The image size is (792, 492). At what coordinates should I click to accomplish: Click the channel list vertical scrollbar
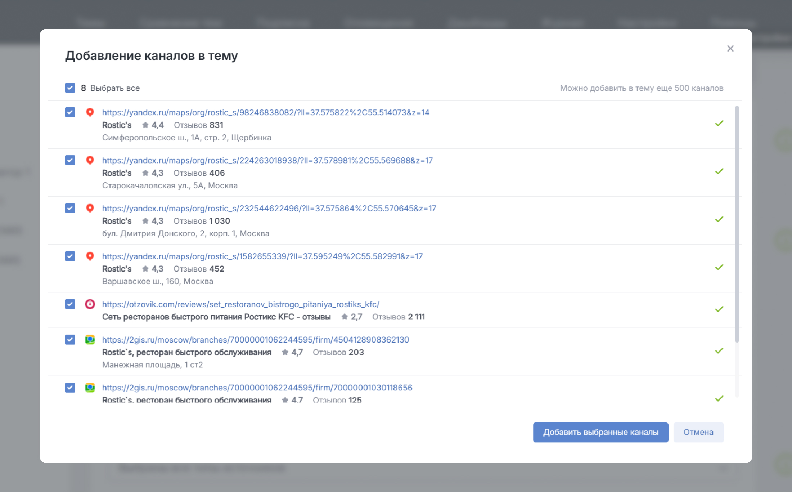pos(737,224)
